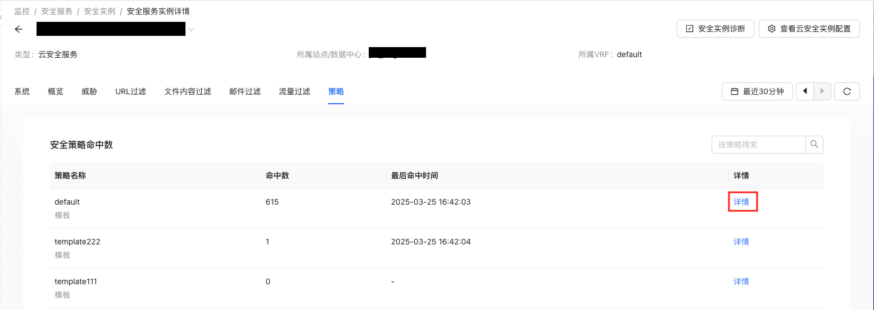Click 安全实例诊断 button
The height and width of the screenshot is (310, 874).
[x=715, y=29]
